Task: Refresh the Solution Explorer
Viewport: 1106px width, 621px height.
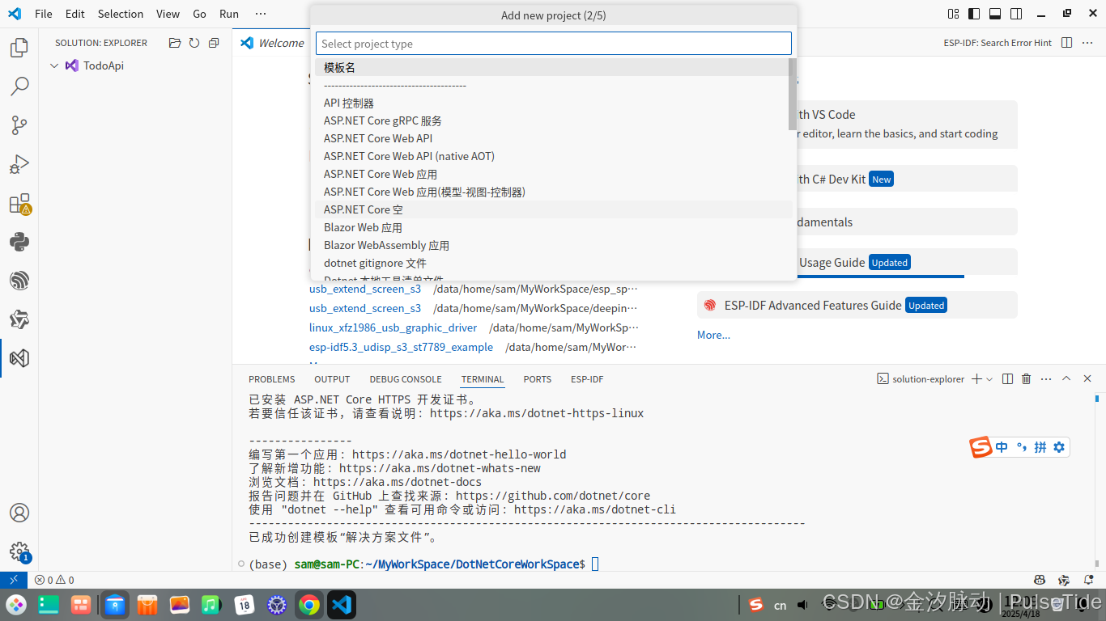Action: (194, 43)
